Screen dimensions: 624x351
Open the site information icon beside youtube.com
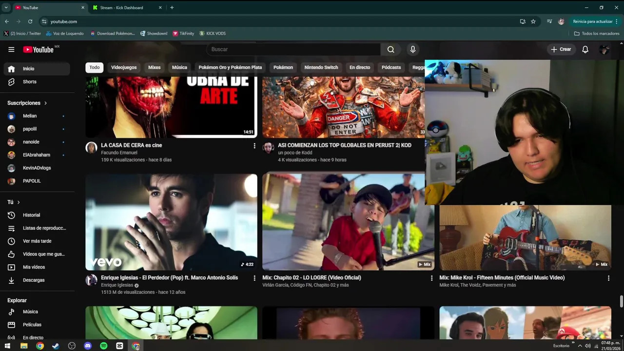click(44, 21)
